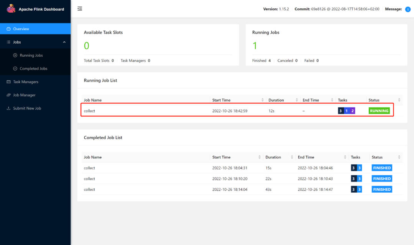Viewport: 414px width, 245px height.
Task: Open the collect job finished at 18:04:46
Action: click(89, 168)
